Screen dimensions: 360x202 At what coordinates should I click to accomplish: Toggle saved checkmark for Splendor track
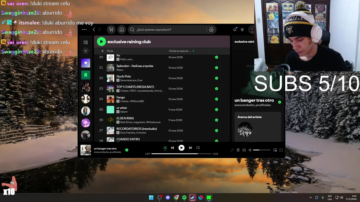pos(217,68)
